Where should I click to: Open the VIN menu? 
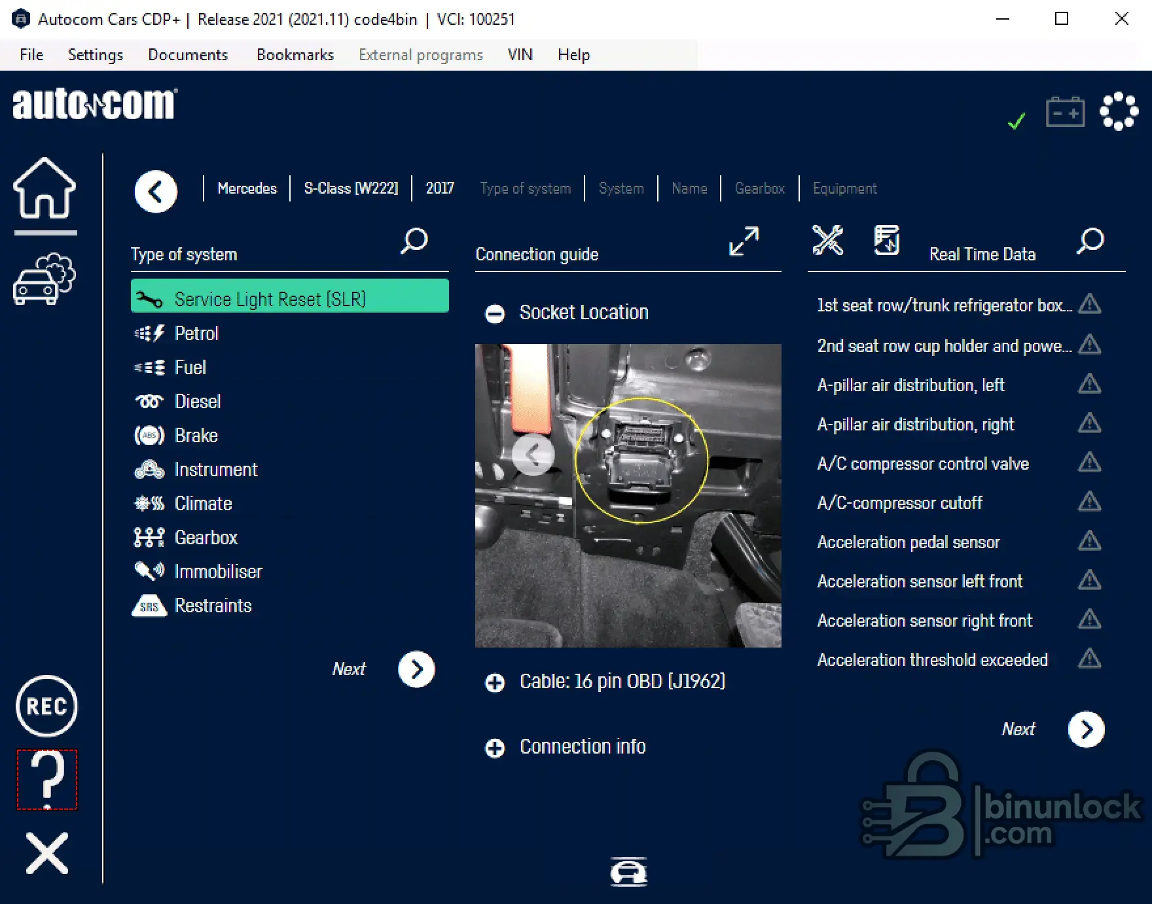point(520,55)
